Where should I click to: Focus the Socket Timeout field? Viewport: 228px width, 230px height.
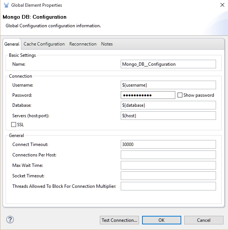[x=168, y=175]
